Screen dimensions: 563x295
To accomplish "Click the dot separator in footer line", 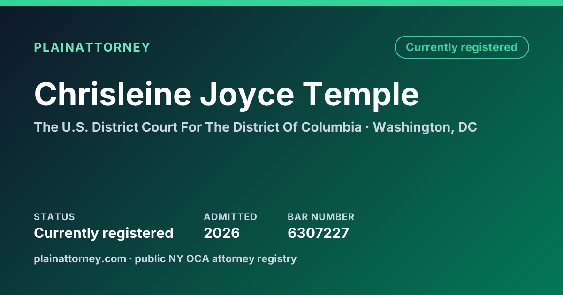I will point(130,258).
